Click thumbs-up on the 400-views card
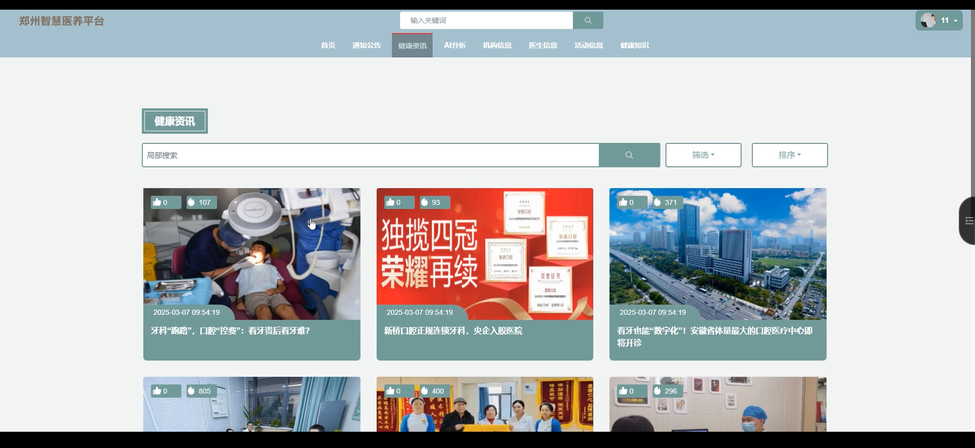 point(390,391)
